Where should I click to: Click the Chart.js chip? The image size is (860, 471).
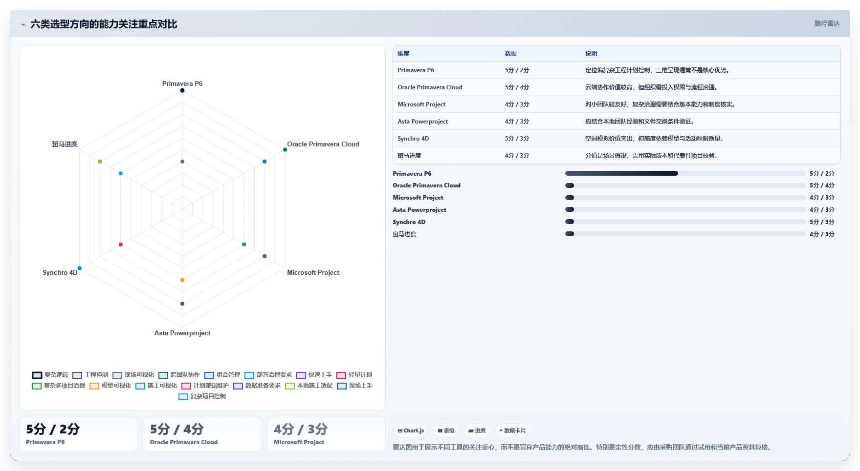(411, 430)
